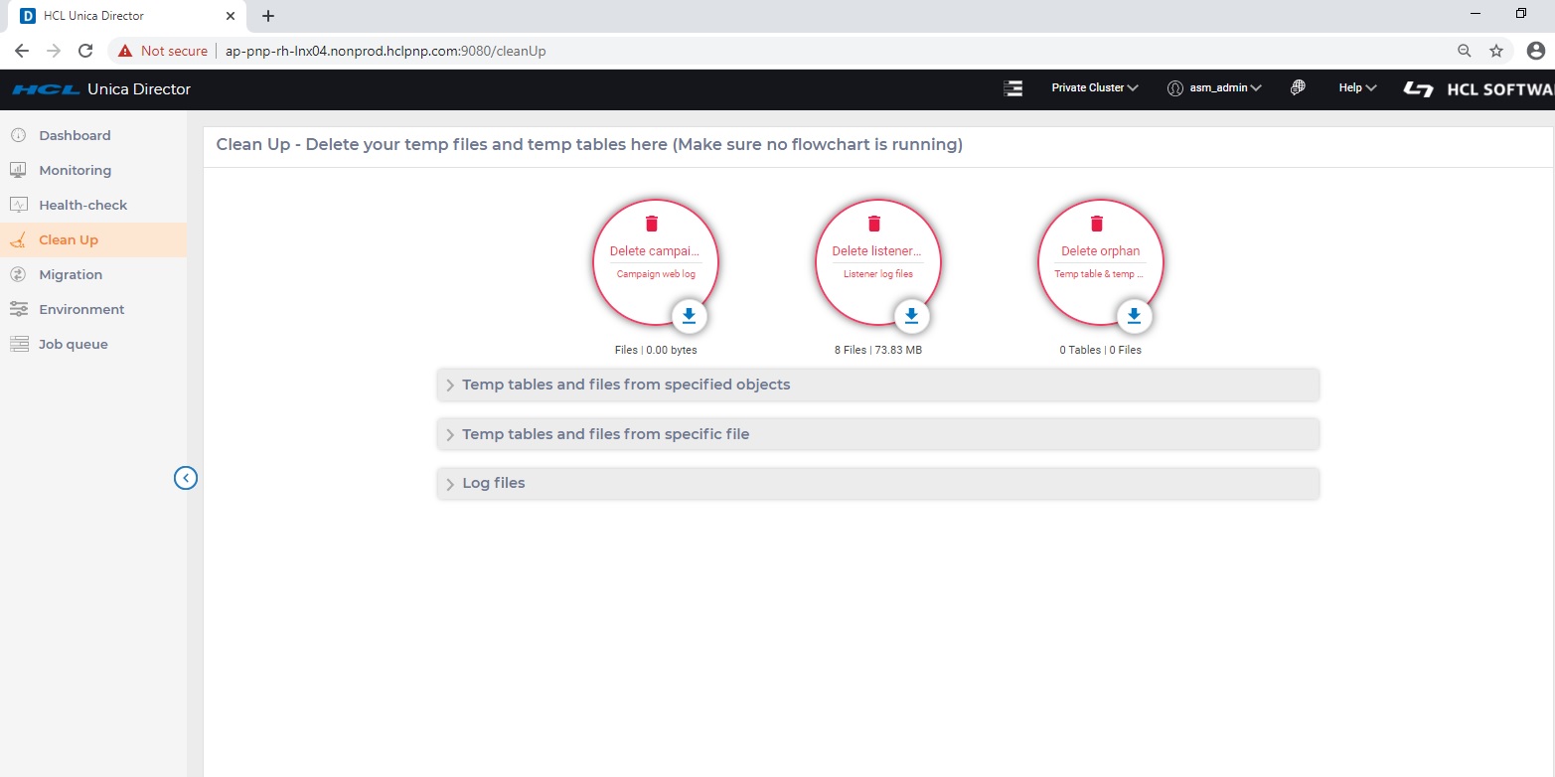This screenshot has height=777, width=1555.
Task: Collapse the sidebar with the arrow button
Action: (x=186, y=478)
